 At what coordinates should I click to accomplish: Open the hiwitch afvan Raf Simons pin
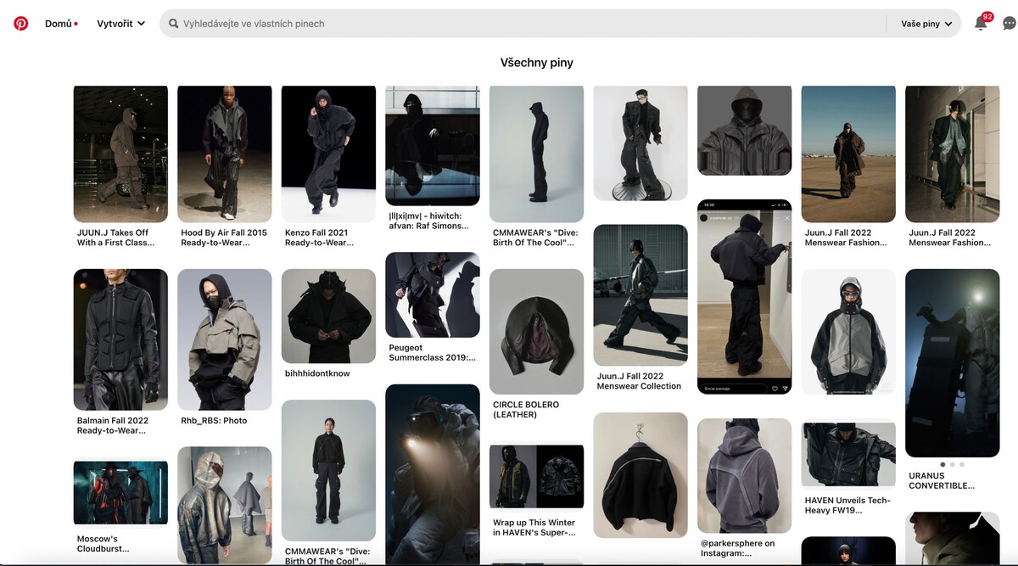[x=432, y=146]
